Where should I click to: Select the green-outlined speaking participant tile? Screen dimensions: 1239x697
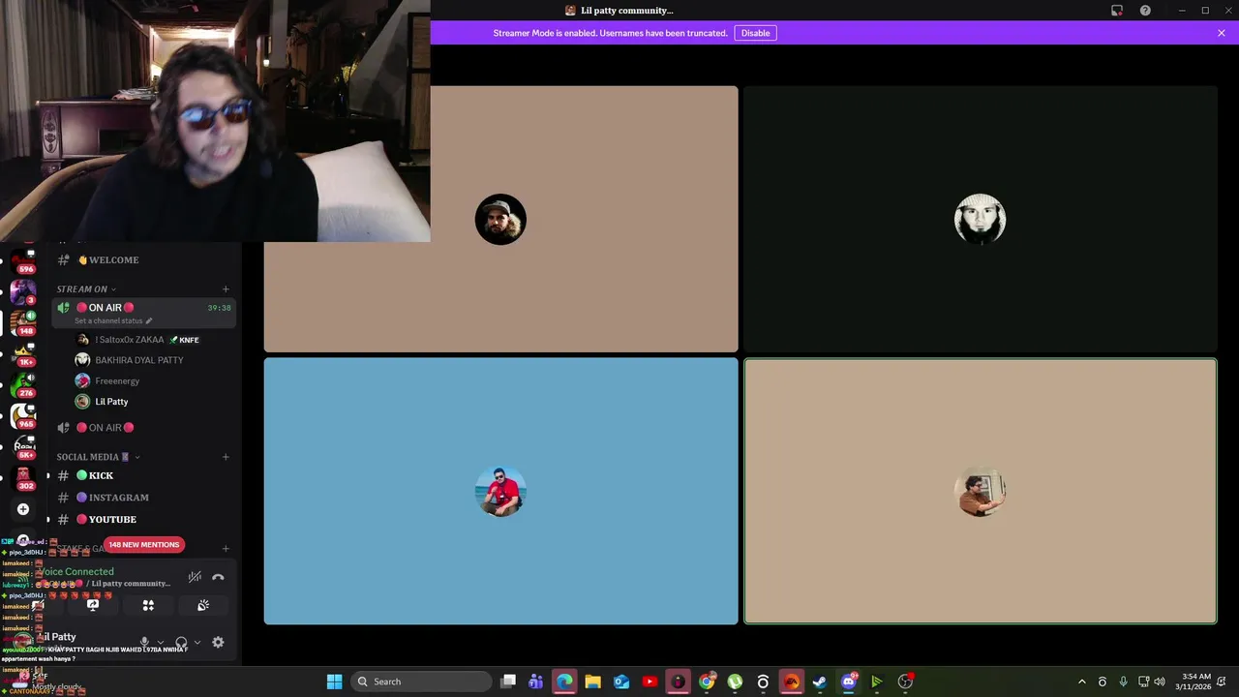click(980, 491)
